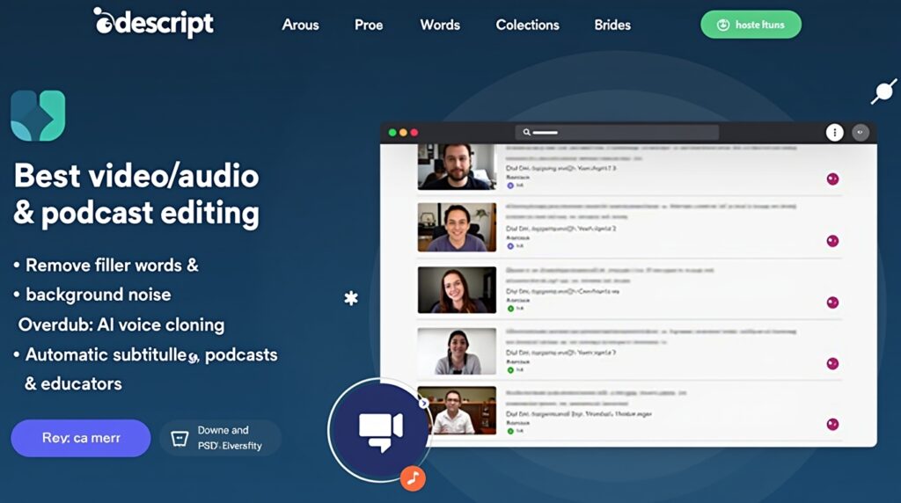The image size is (901, 503).
Task: Click the white planet icon at top right
Action: (x=883, y=91)
